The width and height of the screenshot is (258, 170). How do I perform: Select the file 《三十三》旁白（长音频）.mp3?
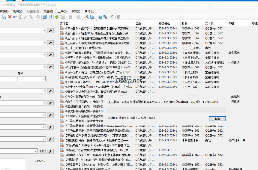[83, 48]
